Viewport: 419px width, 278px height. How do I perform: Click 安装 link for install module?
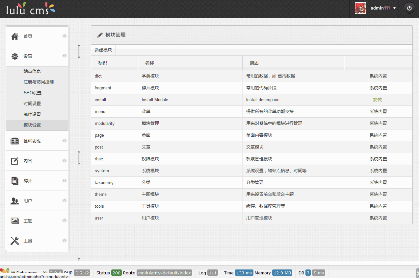378,100
